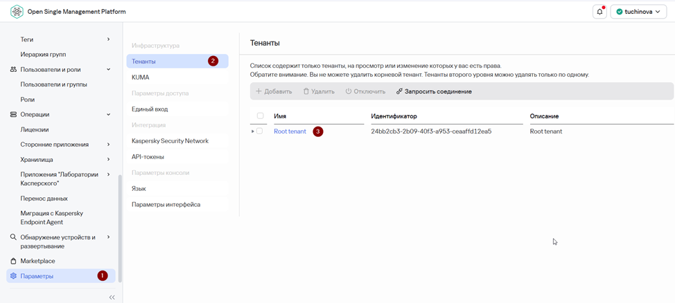This screenshot has width=675, height=303.
Task: Click the Root tenant description cell
Action: click(x=546, y=131)
